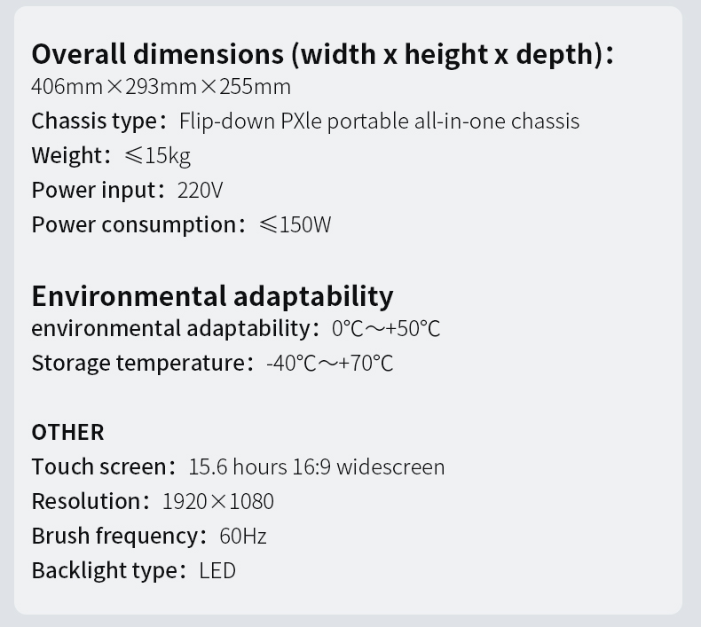Click the "OTHER" section heading
Screen dimensions: 701x627
coord(67,432)
